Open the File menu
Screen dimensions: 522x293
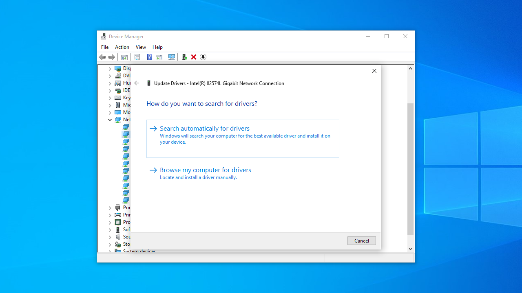pos(105,47)
